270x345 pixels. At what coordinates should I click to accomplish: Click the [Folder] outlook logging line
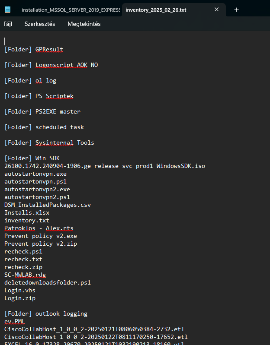pos(46,314)
